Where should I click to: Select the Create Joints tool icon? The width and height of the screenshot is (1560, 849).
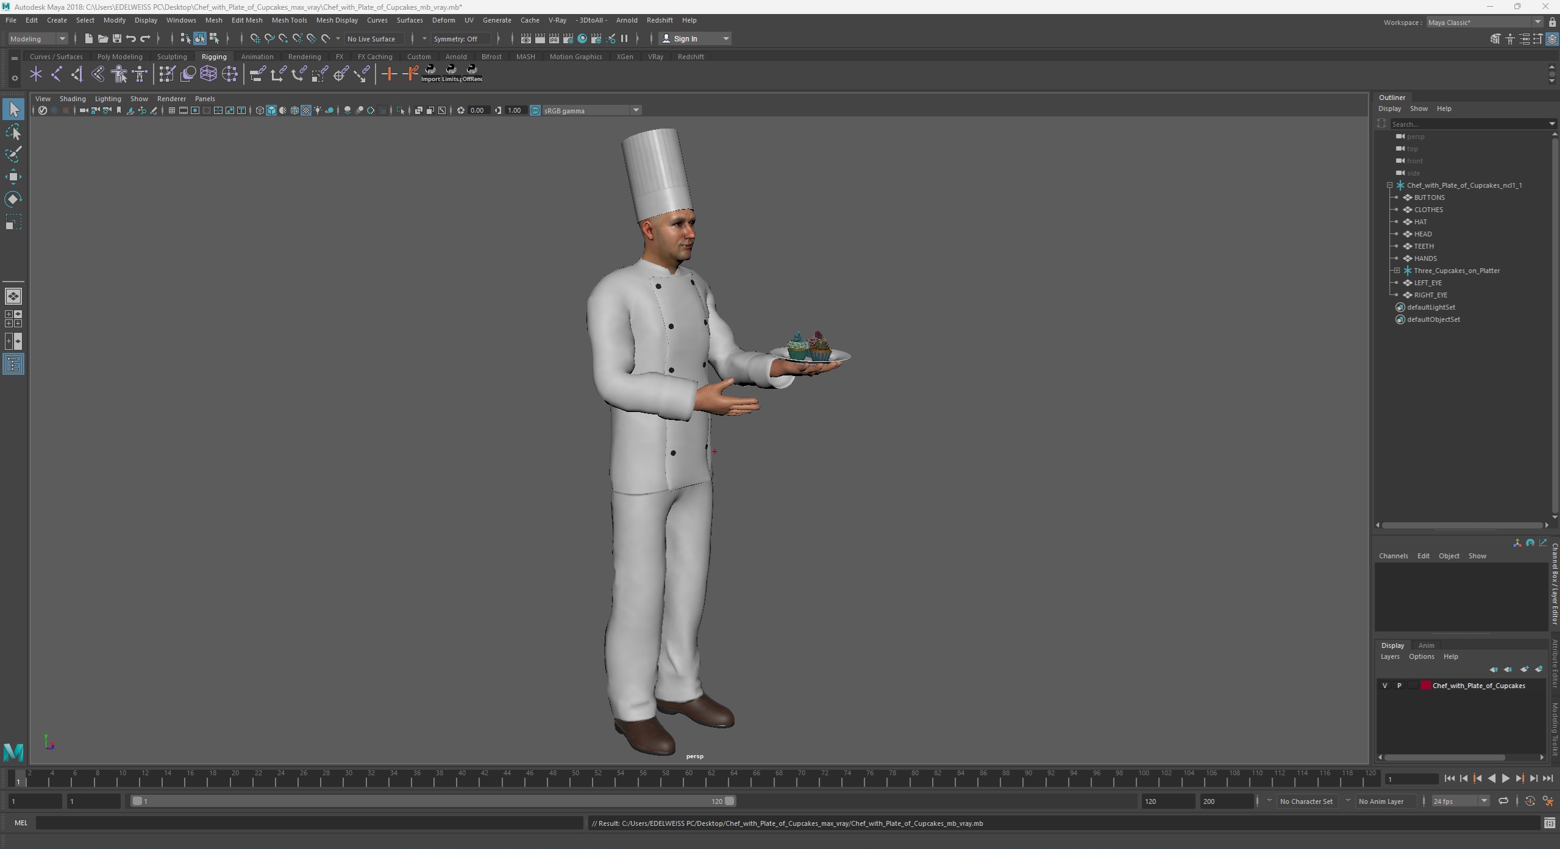pos(57,74)
